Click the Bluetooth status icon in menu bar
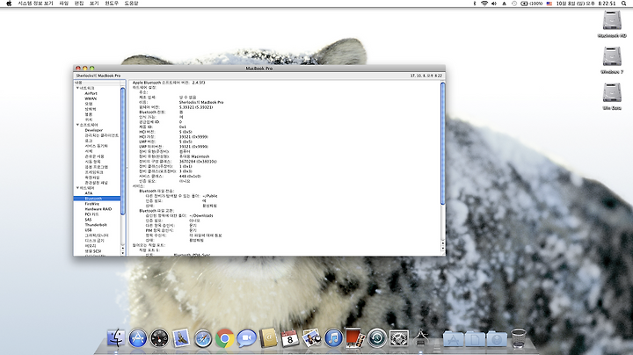The width and height of the screenshot is (633, 355). click(x=475, y=4)
